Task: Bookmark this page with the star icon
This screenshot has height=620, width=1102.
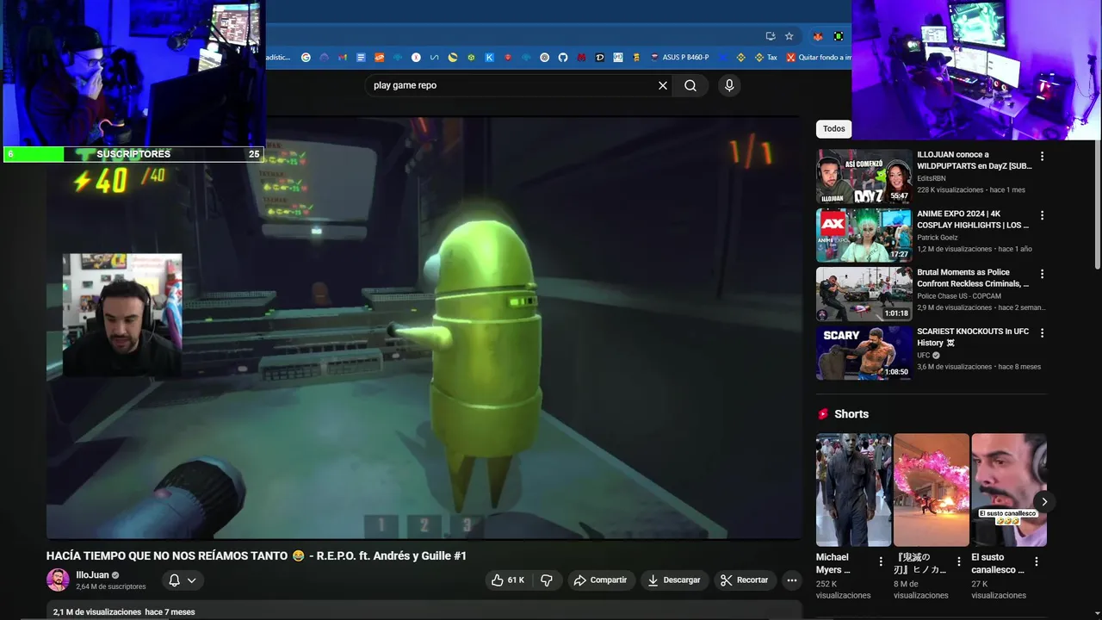Action: pyautogui.click(x=789, y=36)
